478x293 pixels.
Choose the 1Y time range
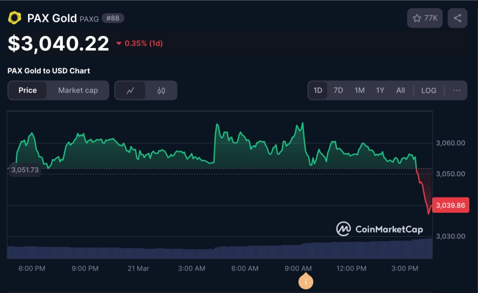point(380,91)
